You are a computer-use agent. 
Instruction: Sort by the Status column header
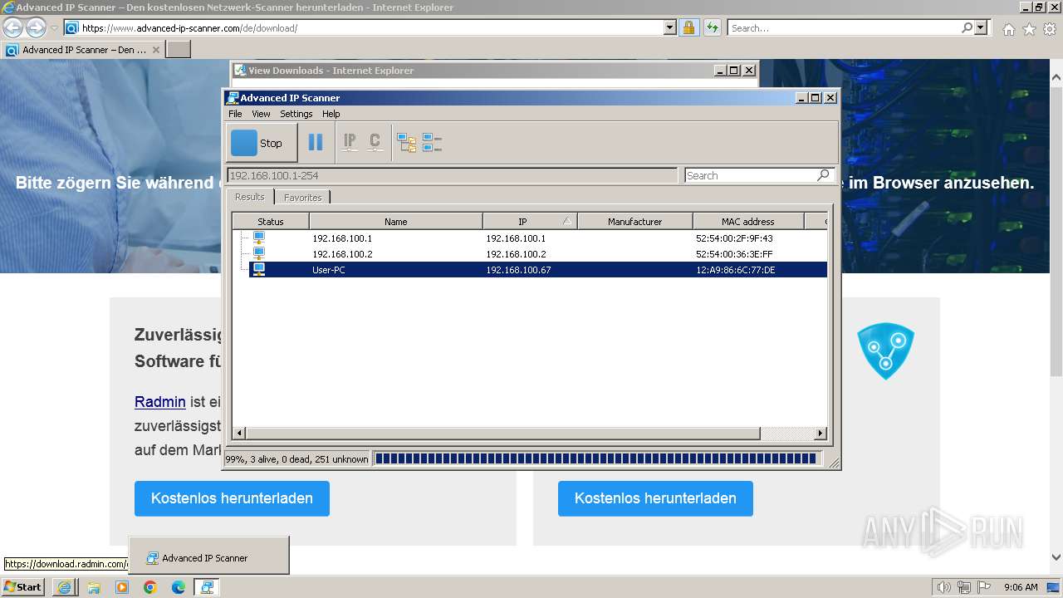(x=271, y=222)
